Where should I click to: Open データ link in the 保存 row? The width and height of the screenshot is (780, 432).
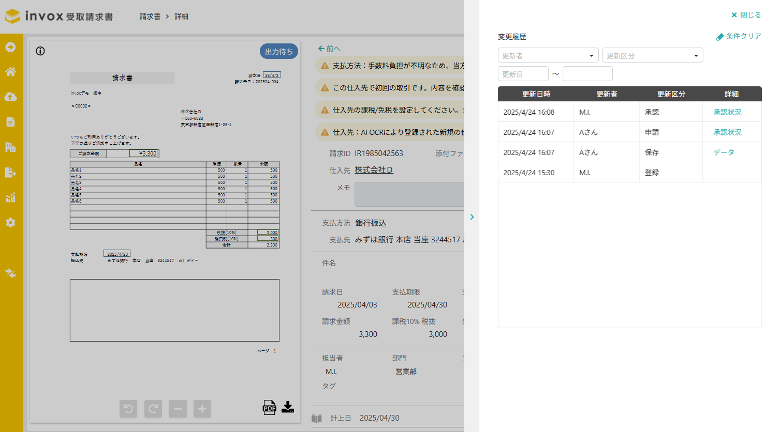click(x=724, y=152)
